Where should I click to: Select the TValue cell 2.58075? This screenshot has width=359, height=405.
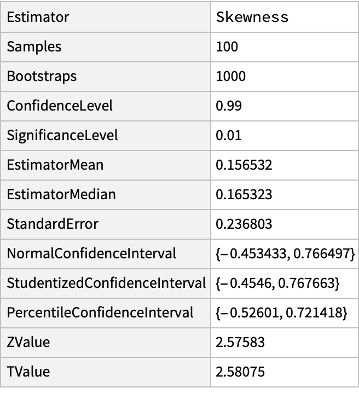[x=240, y=372]
